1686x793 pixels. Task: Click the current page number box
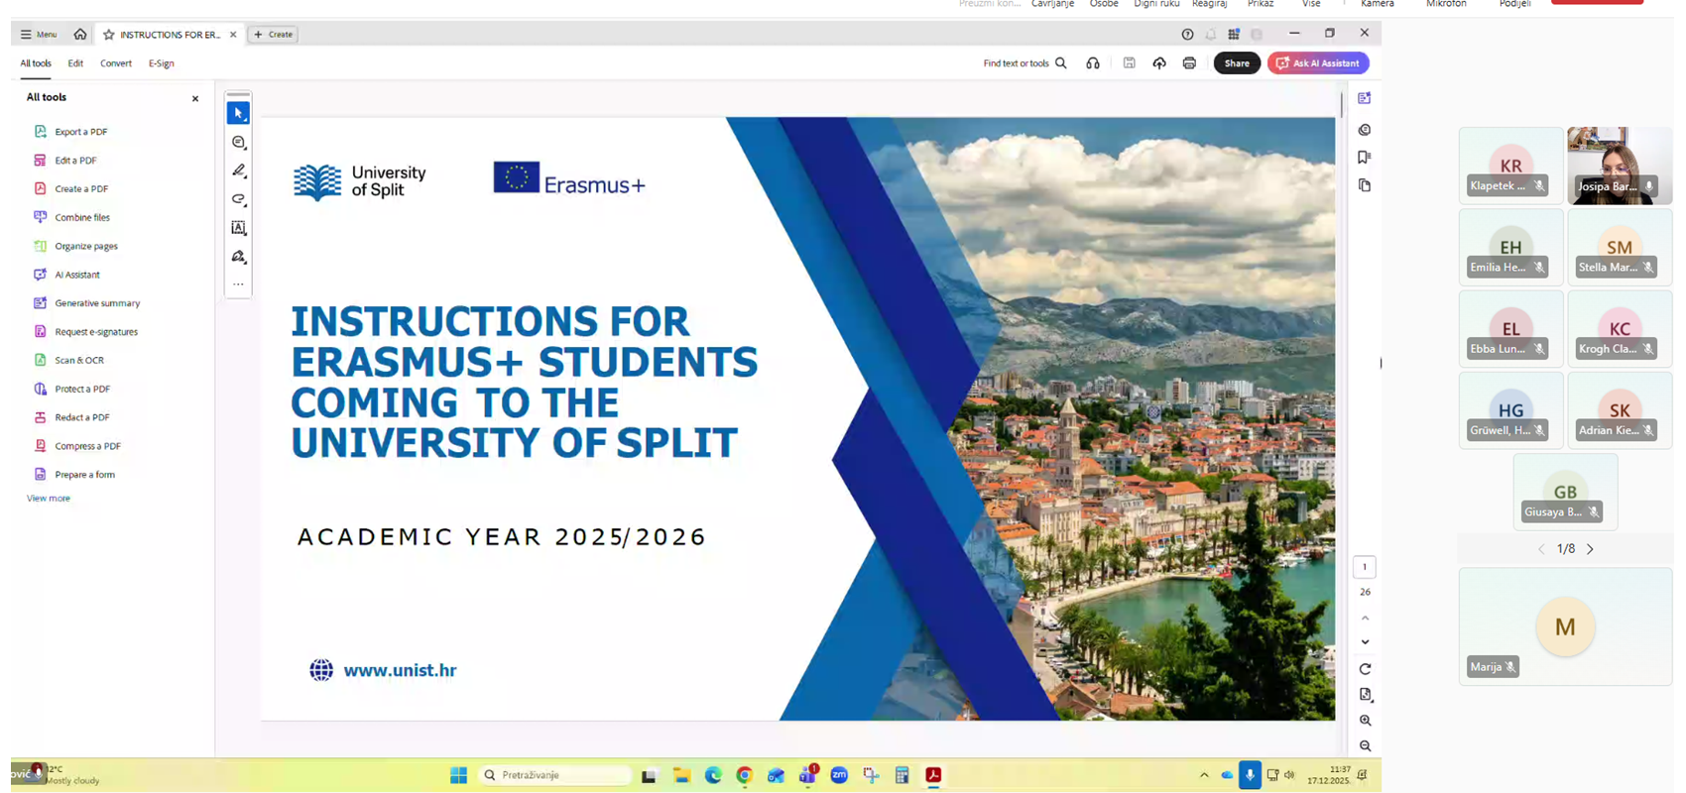pyautogui.click(x=1365, y=567)
